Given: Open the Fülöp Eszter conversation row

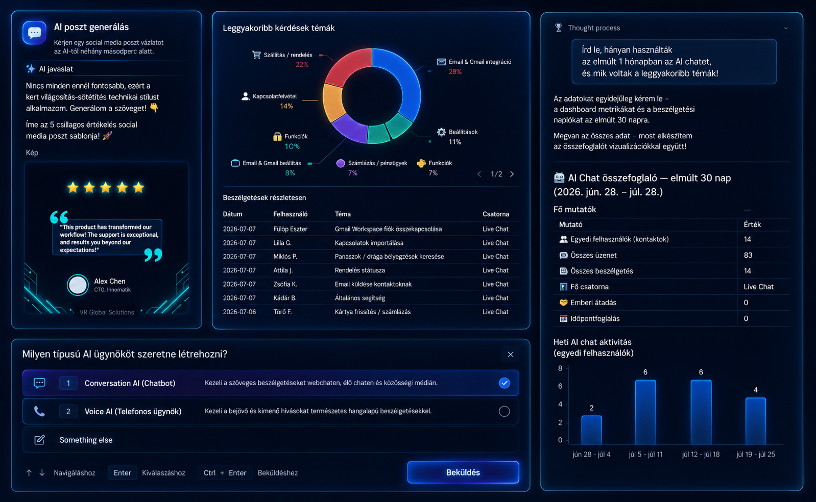Looking at the screenshot, I should [371, 229].
